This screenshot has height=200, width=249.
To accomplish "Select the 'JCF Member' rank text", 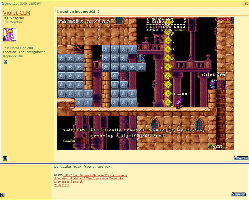I will (x=13, y=22).
